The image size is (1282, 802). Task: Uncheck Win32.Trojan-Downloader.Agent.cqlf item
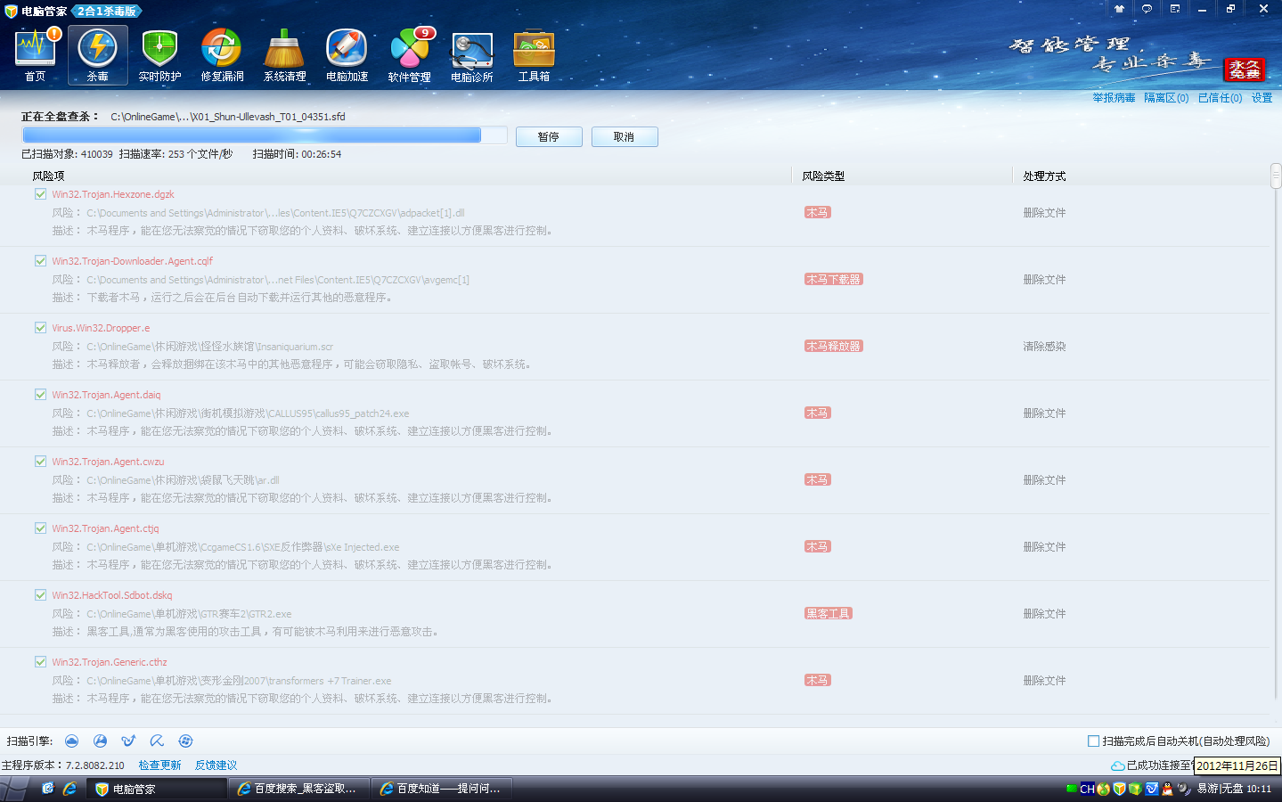[40, 260]
